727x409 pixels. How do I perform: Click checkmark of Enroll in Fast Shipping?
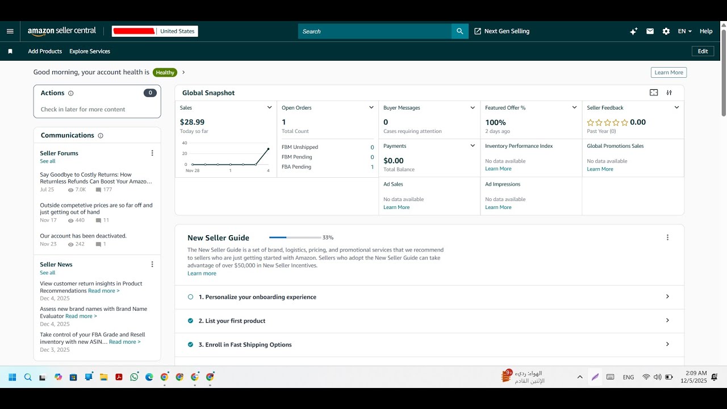click(x=191, y=345)
